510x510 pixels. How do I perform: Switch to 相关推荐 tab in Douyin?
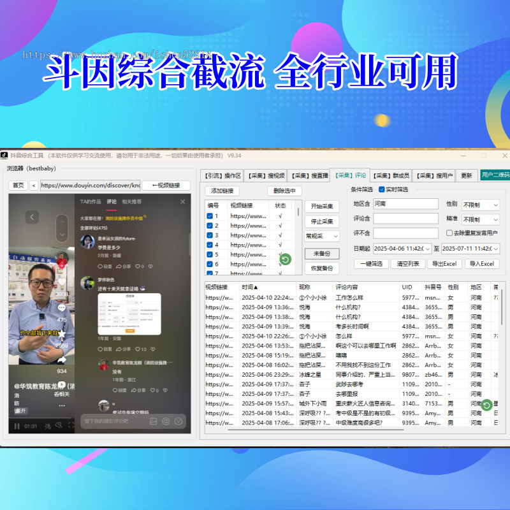[x=132, y=201]
